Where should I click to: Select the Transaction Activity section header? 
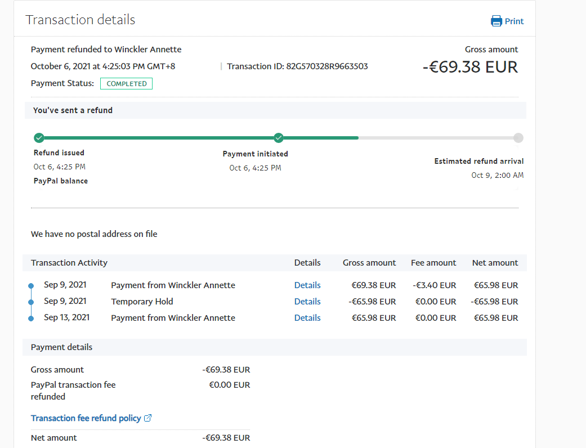tap(69, 263)
